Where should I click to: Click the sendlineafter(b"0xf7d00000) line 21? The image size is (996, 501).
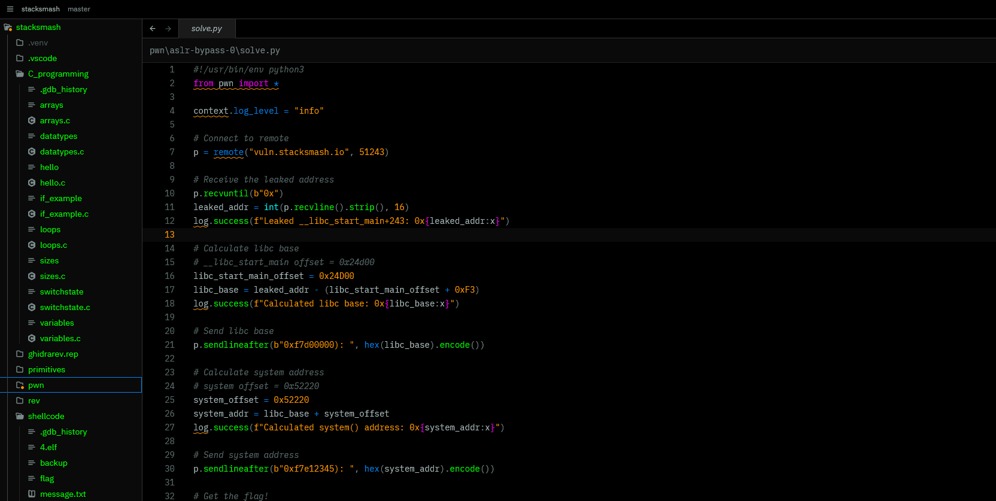339,345
